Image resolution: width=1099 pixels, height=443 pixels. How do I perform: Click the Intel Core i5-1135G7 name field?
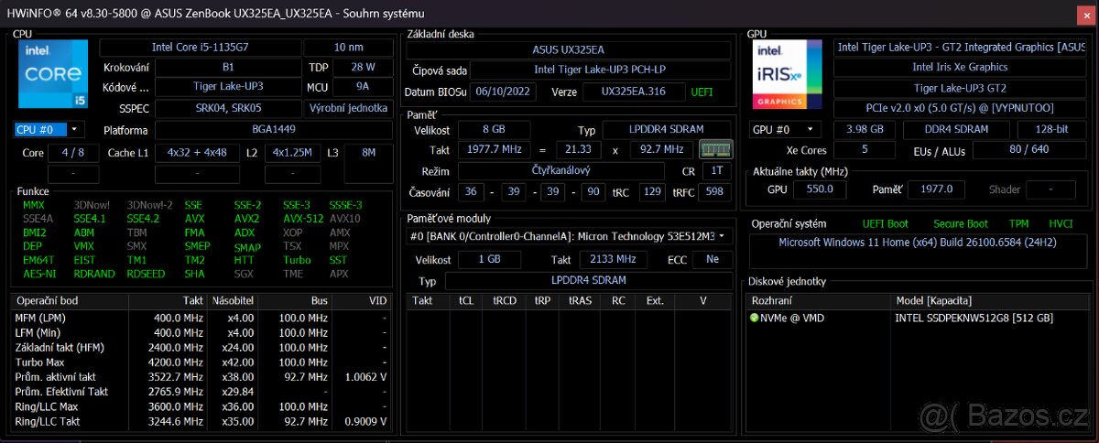pos(199,48)
